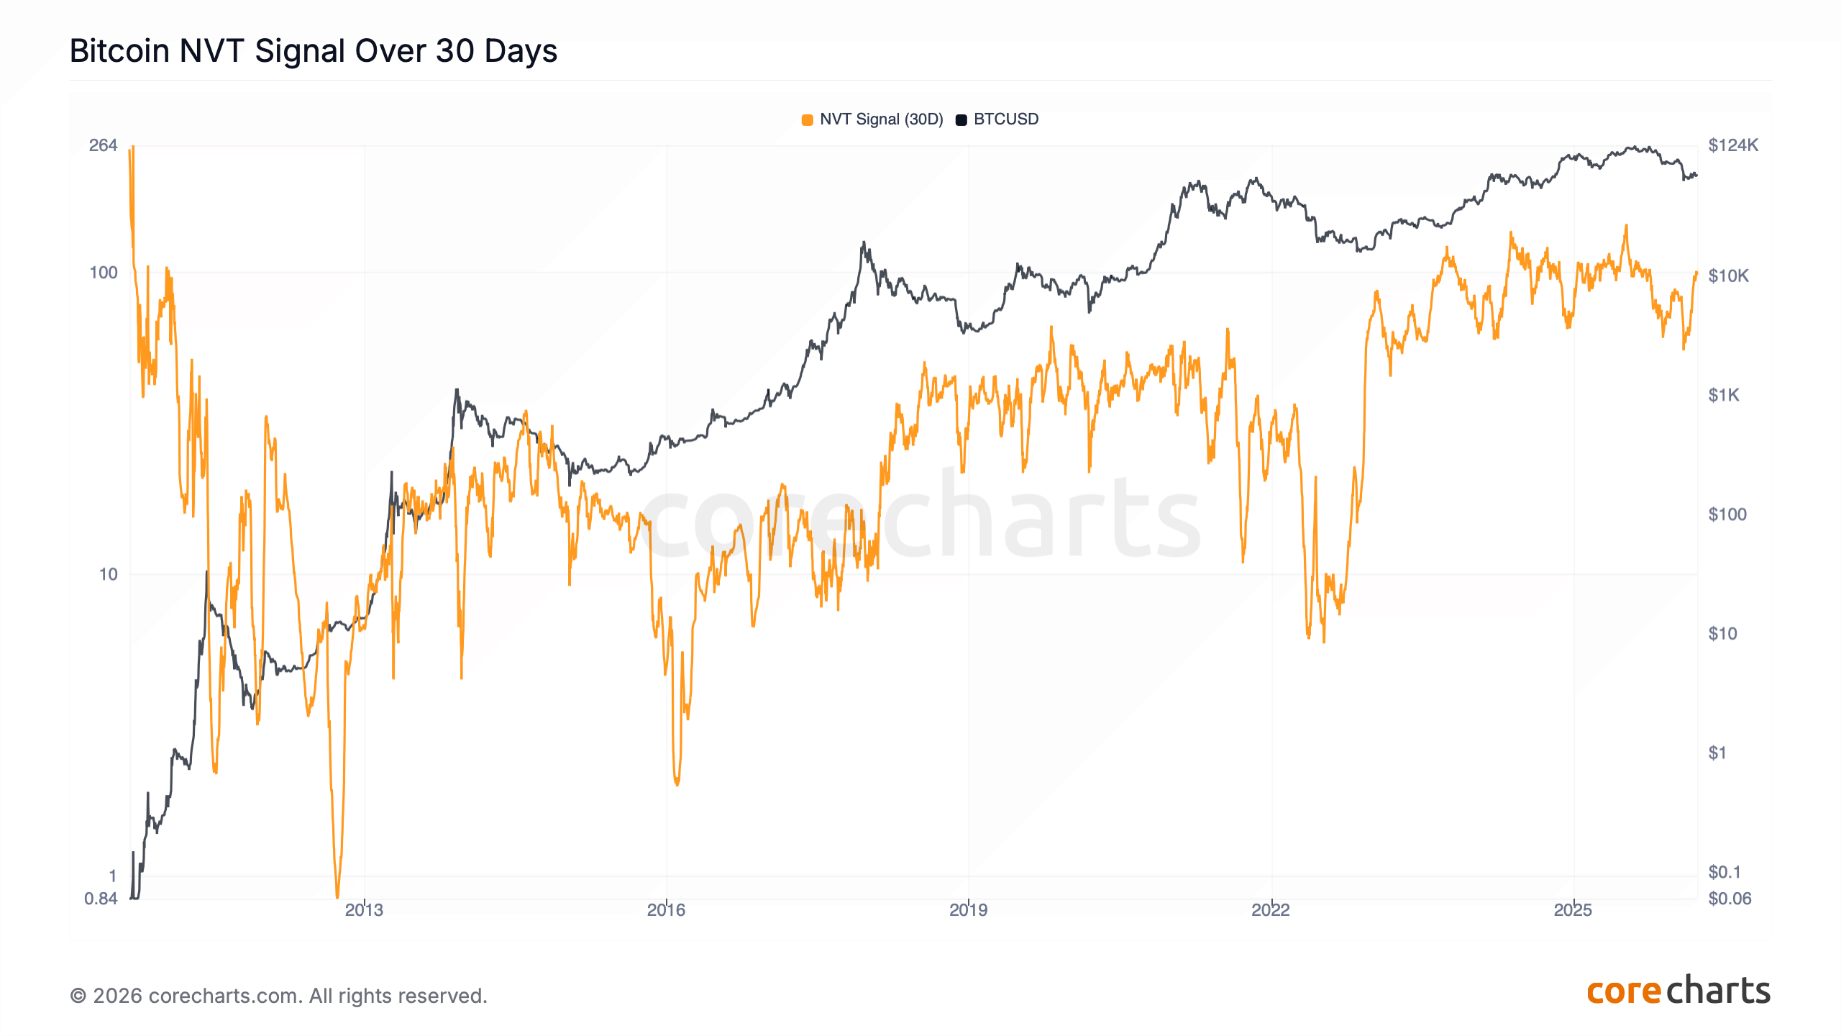This screenshot has height=1036, width=1841.
Task: Click the $0.06 right axis minimum label
Action: (x=1730, y=899)
